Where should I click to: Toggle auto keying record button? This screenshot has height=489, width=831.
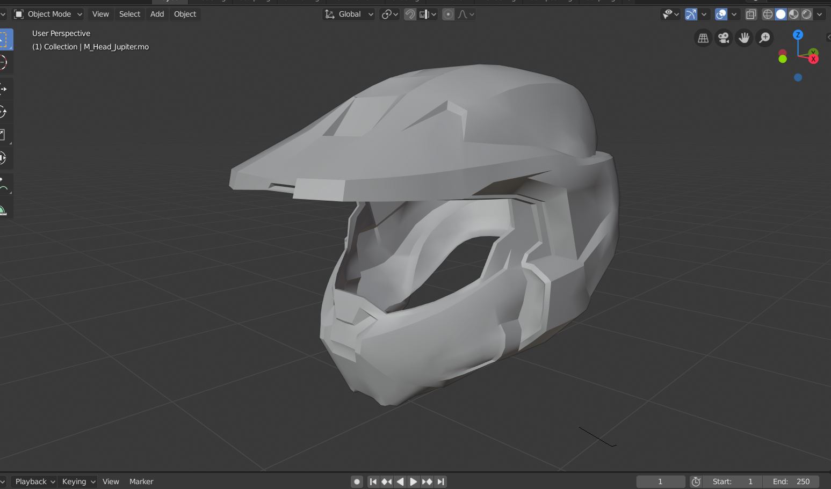357,481
